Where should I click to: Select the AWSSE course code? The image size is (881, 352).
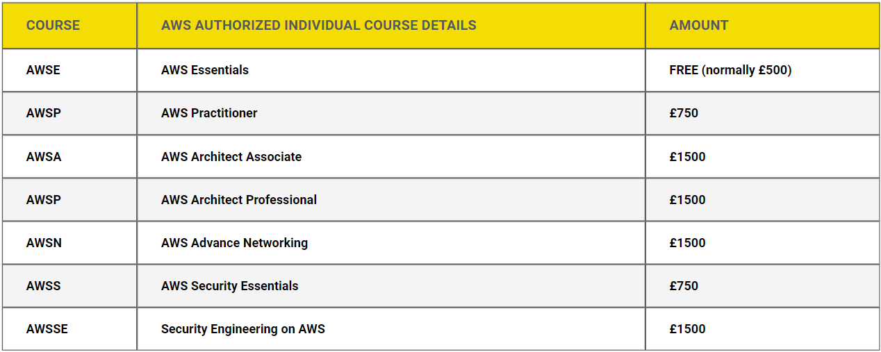tap(47, 329)
